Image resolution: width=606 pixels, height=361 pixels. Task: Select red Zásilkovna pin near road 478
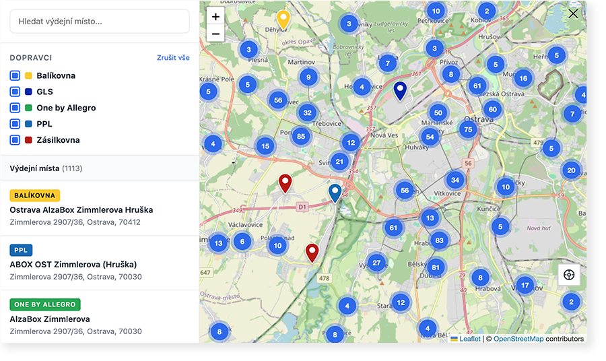coord(312,253)
